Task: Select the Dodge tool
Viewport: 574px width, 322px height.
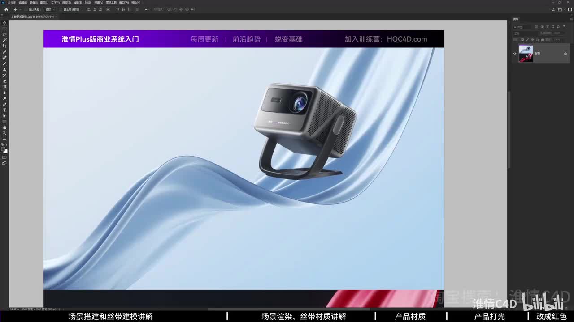Action: click(x=4, y=98)
